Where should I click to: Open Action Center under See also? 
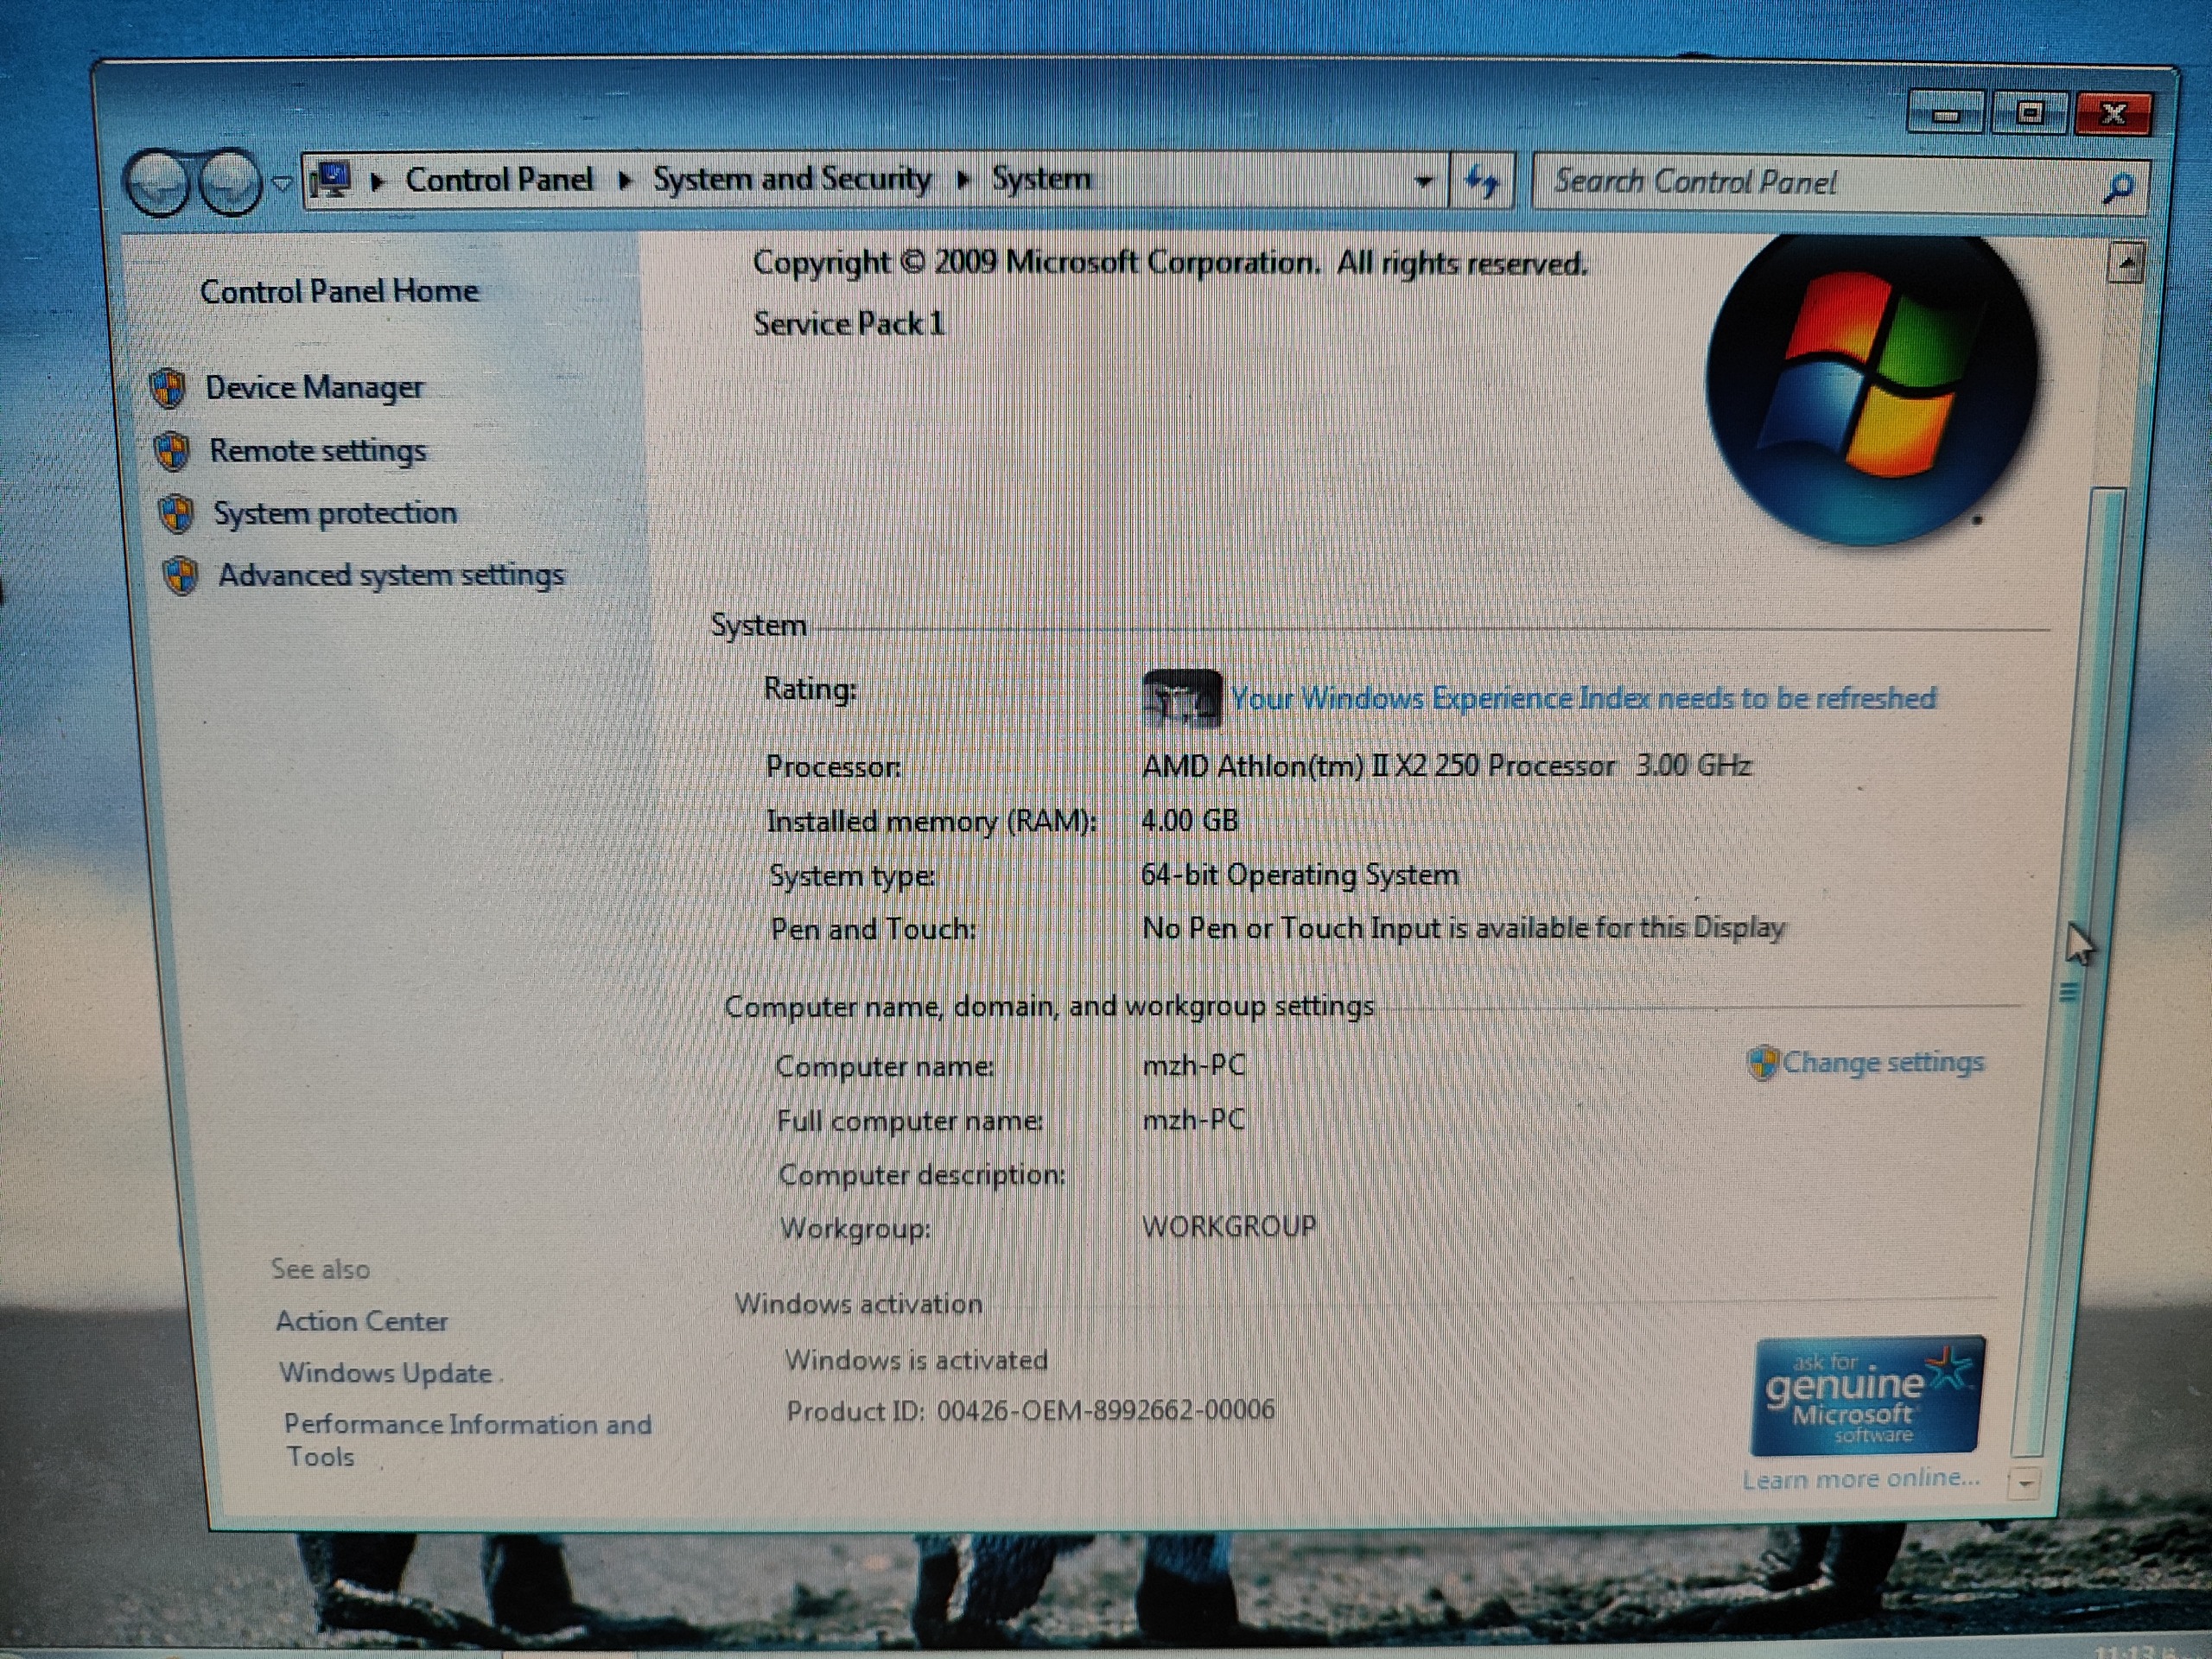click(362, 1321)
